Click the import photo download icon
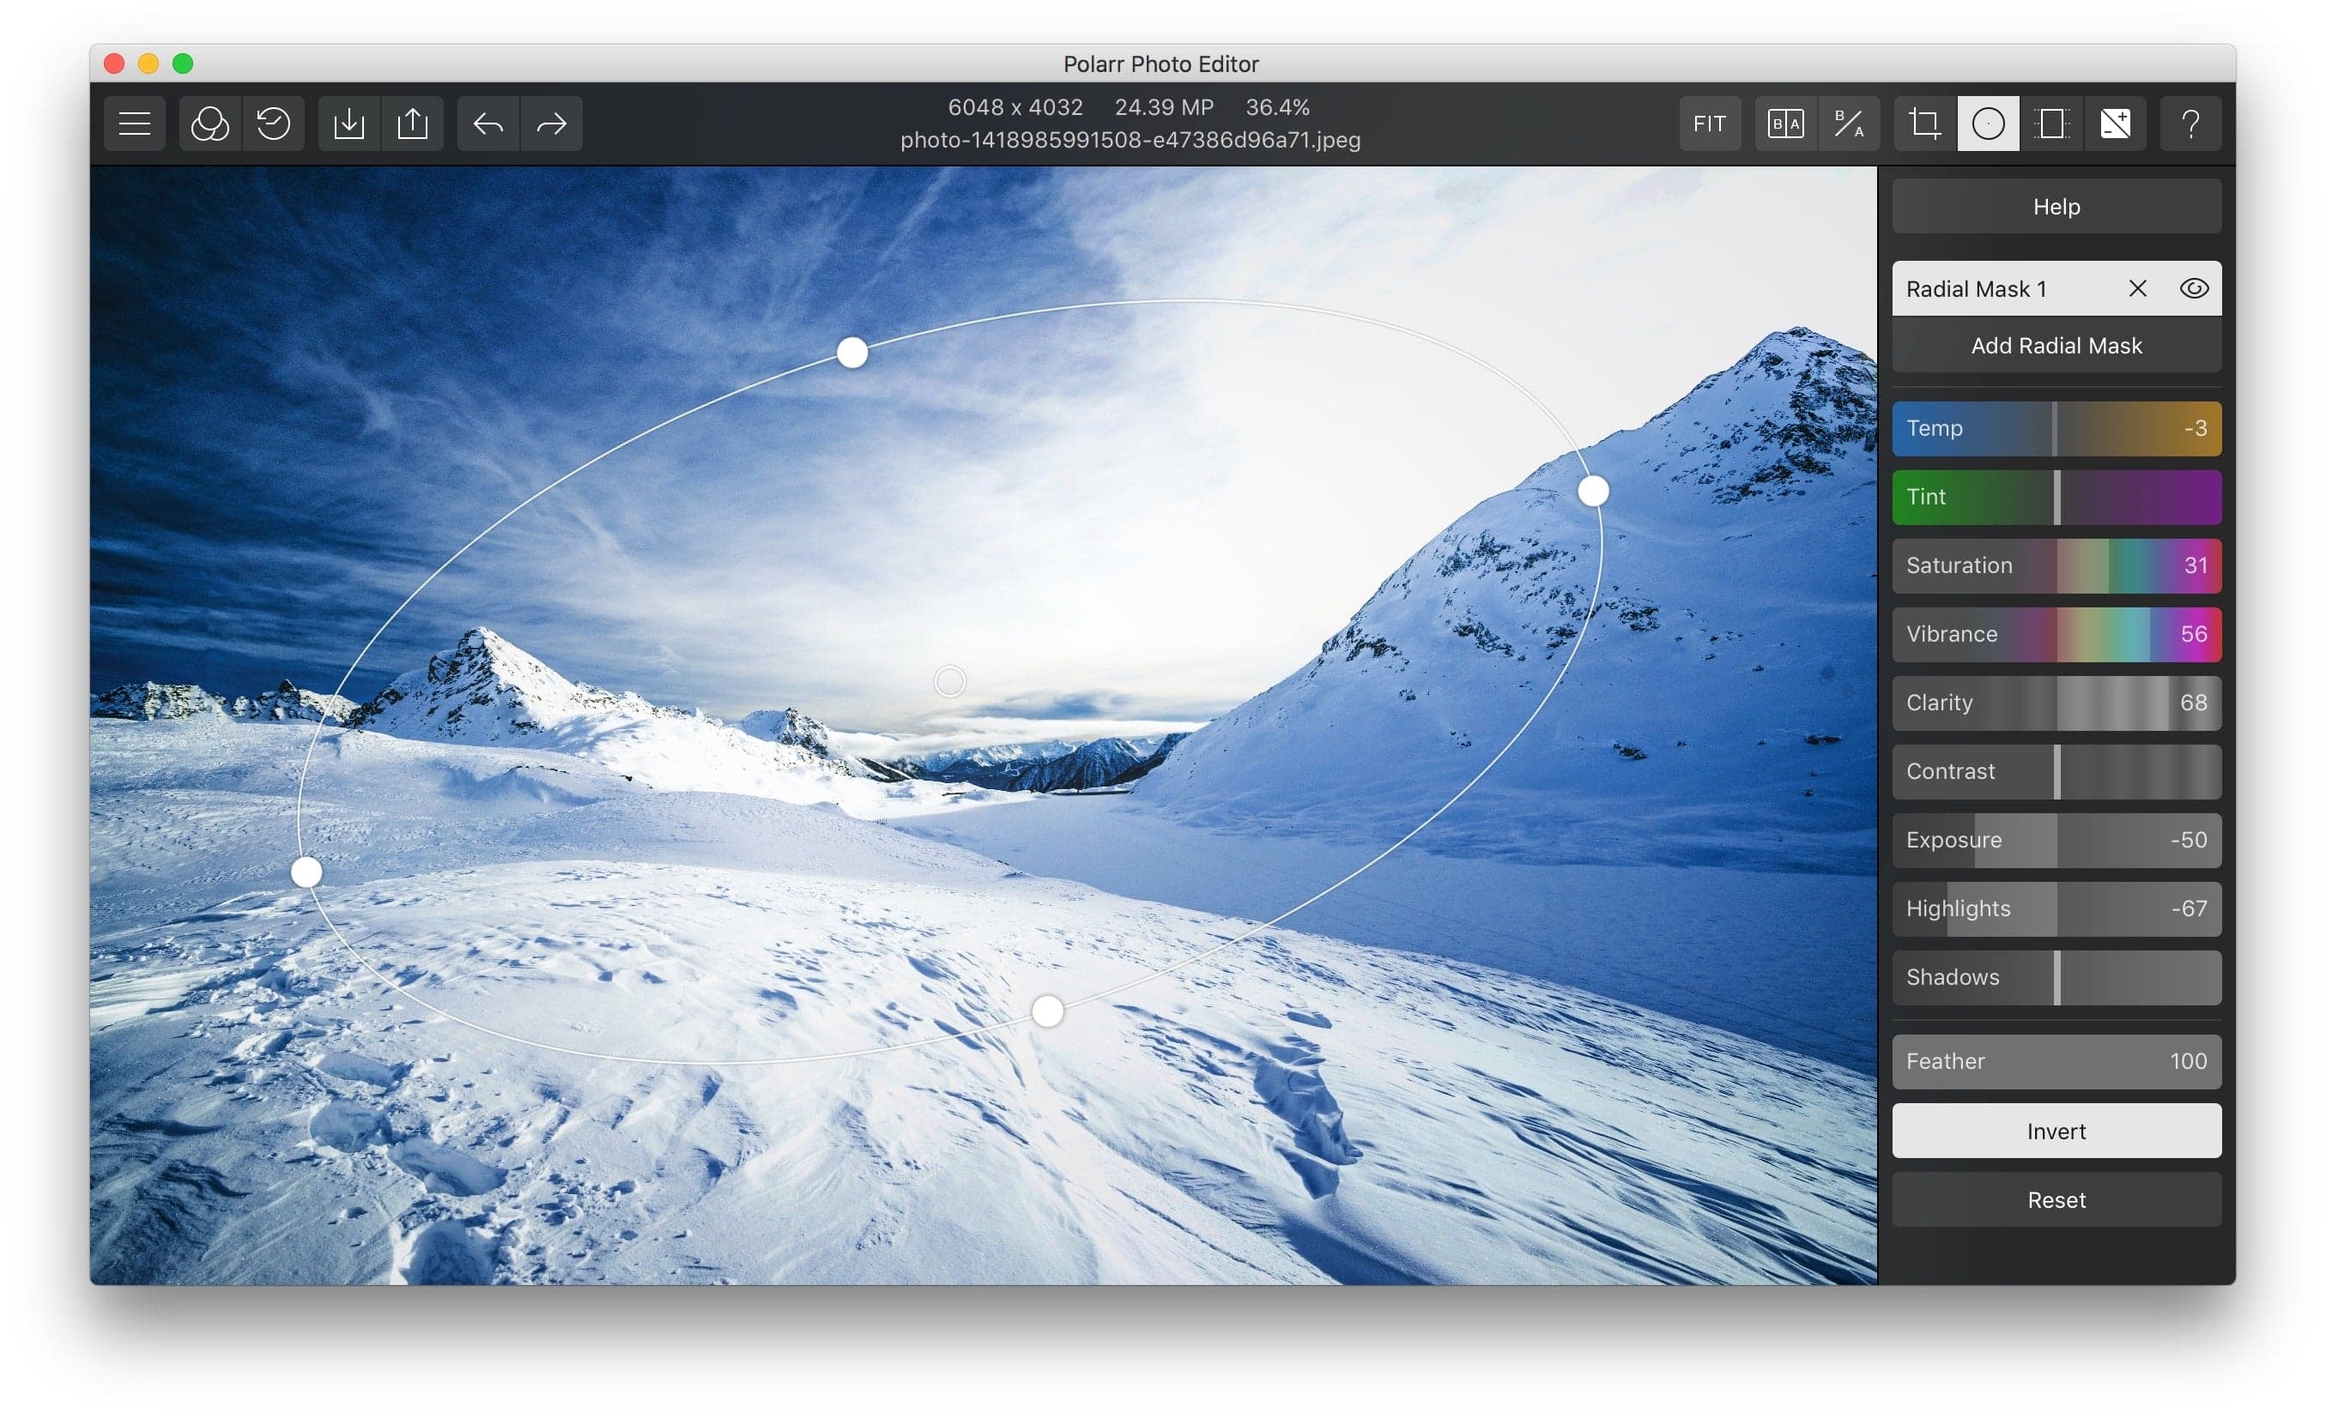The image size is (2326, 1412). (349, 124)
